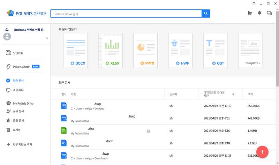Click size 1.40MB cell
The width and height of the screenshot is (279, 165).
(252, 131)
